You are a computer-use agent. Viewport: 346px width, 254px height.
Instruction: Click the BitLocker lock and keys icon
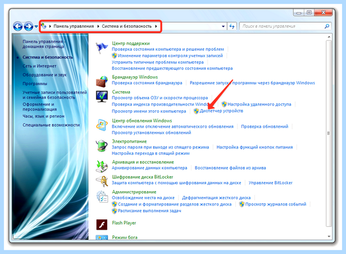[101, 181]
